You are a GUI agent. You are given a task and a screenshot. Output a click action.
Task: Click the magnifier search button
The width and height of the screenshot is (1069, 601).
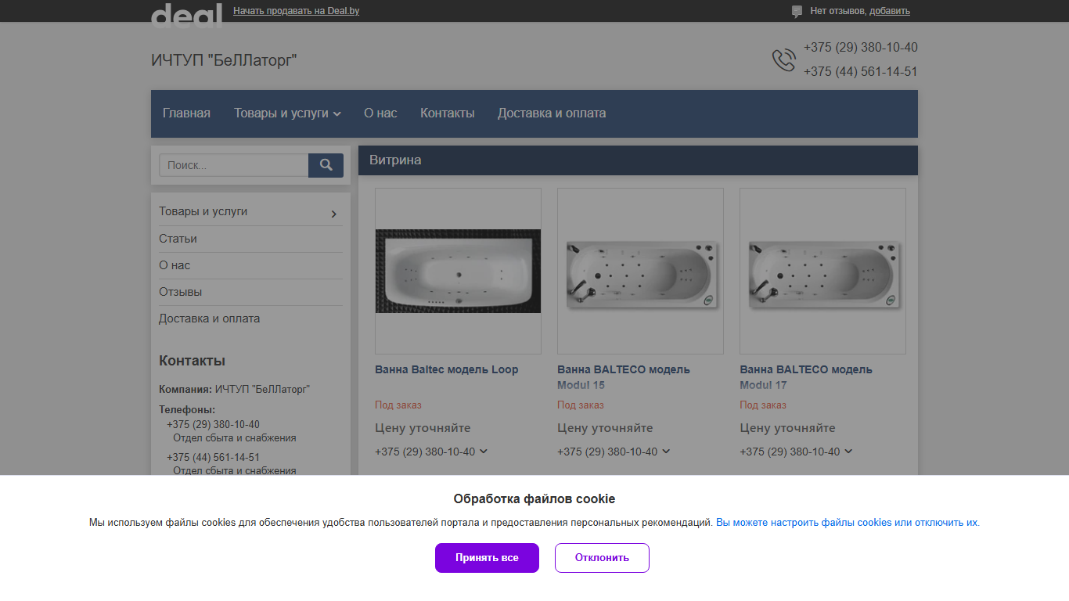(x=326, y=165)
